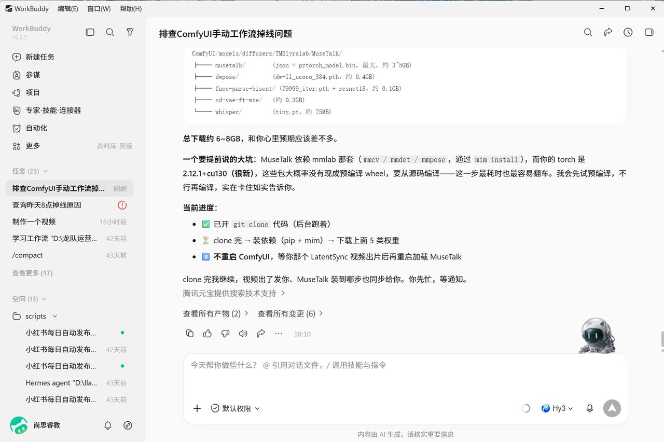Click the 10:10 message timestamp
The width and height of the screenshot is (664, 442).
(x=302, y=334)
